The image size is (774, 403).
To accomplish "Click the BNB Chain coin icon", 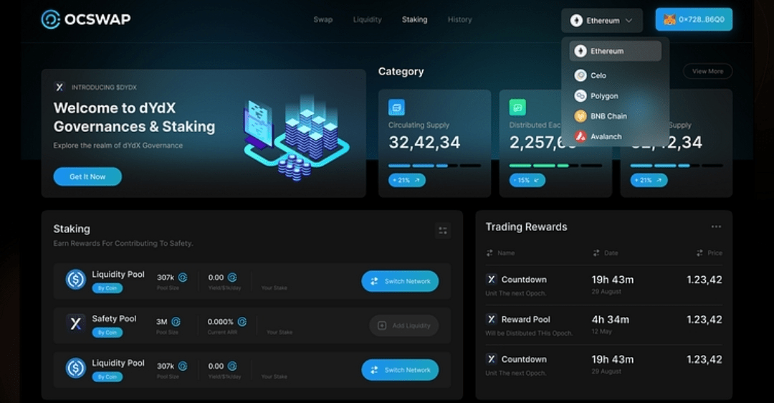I will click(x=580, y=116).
